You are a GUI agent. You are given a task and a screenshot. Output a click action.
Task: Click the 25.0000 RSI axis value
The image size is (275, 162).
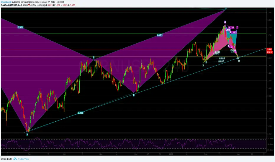(270, 150)
